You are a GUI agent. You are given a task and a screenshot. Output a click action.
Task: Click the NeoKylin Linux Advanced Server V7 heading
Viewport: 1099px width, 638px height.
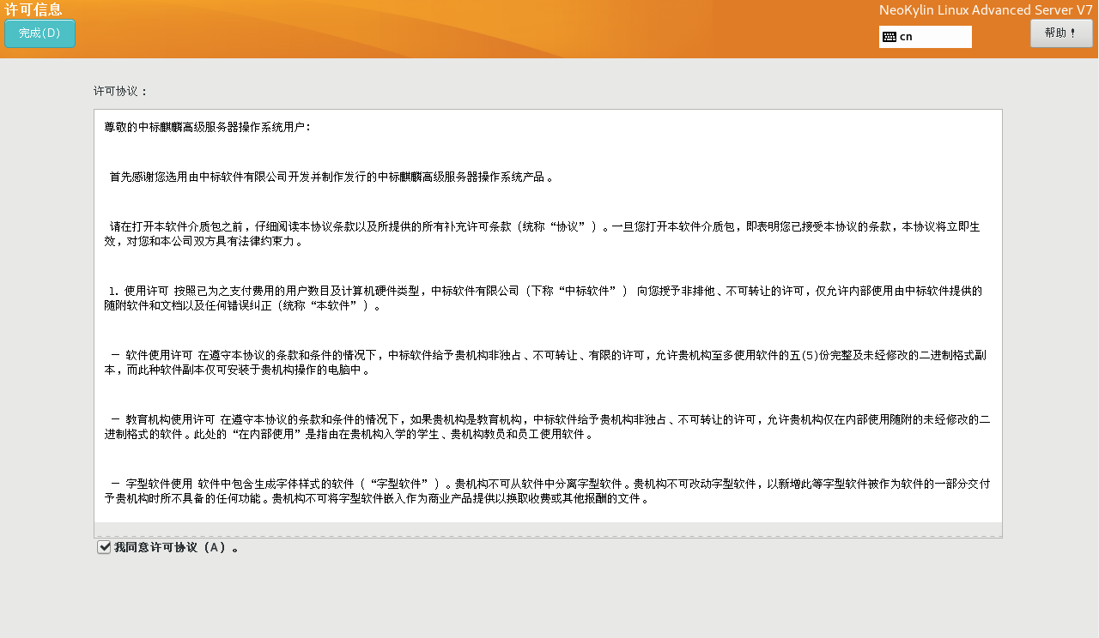(986, 10)
